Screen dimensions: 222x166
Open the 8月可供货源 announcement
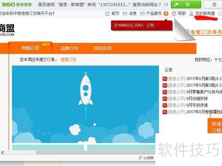197,105
